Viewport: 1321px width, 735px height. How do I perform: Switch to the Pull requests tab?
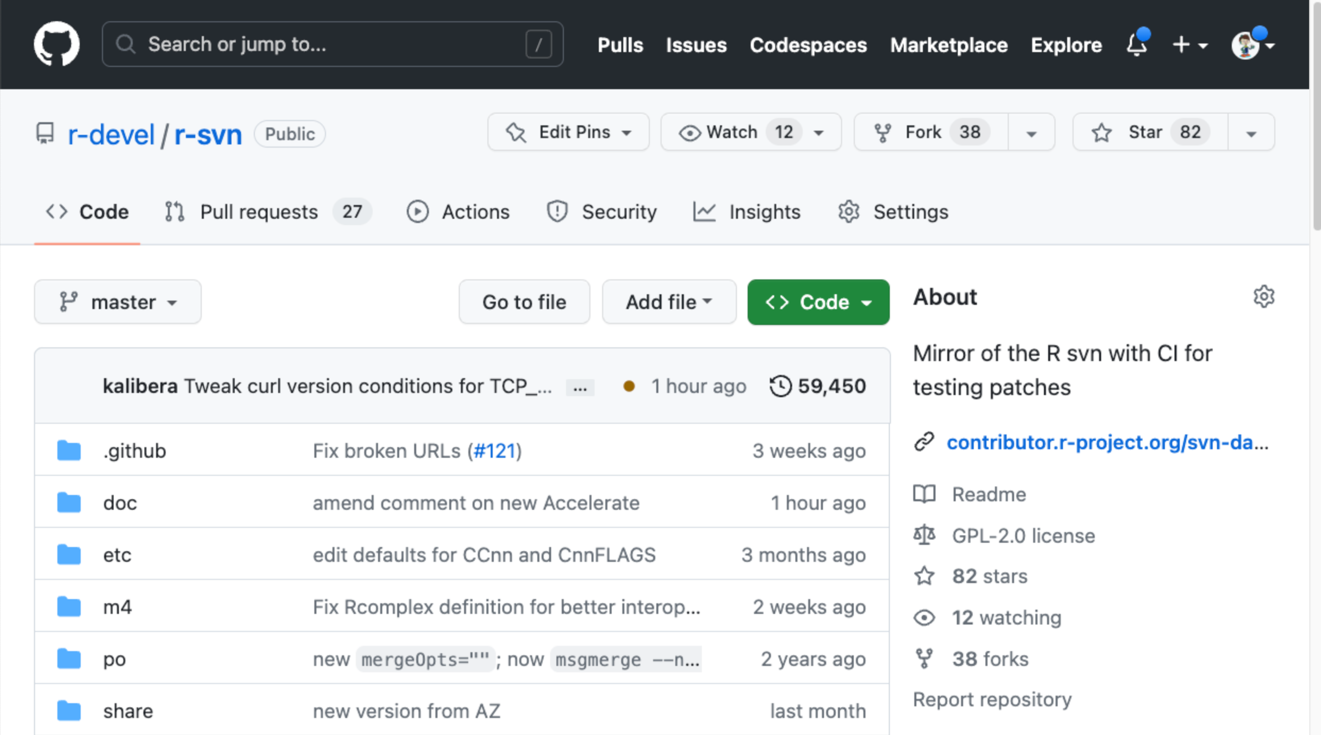[259, 211]
